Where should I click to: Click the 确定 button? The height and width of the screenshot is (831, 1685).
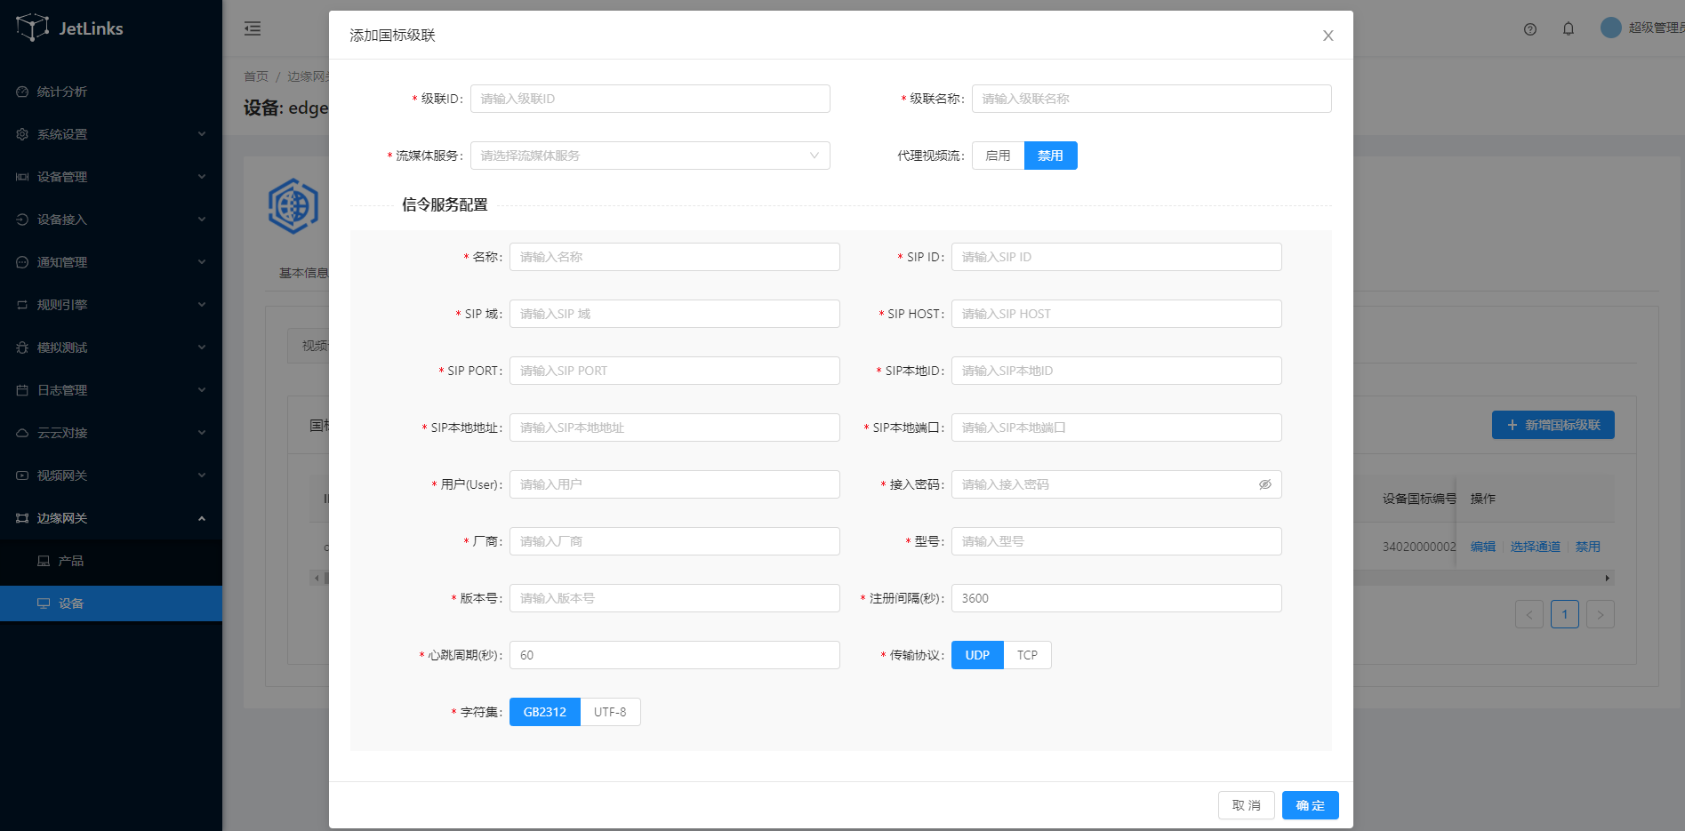pos(1310,805)
